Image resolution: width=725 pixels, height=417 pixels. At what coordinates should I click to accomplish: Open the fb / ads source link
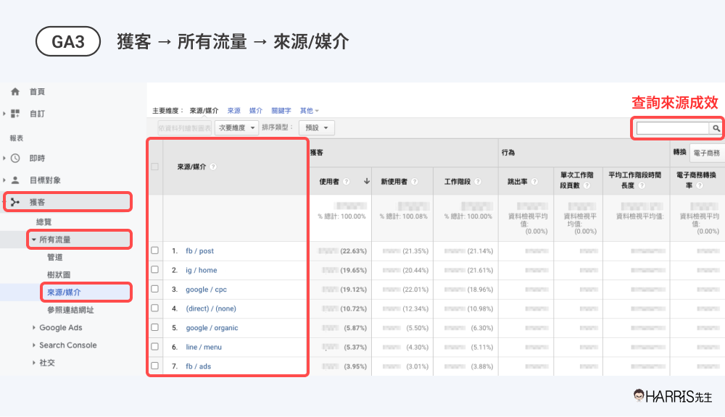pyautogui.click(x=199, y=366)
